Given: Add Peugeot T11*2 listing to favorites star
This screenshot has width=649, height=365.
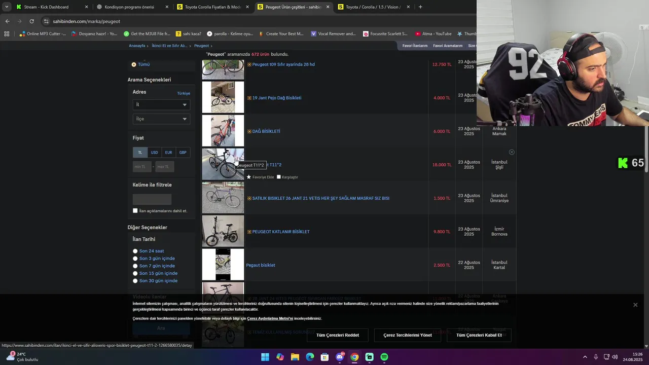Looking at the screenshot, I should coord(249,177).
